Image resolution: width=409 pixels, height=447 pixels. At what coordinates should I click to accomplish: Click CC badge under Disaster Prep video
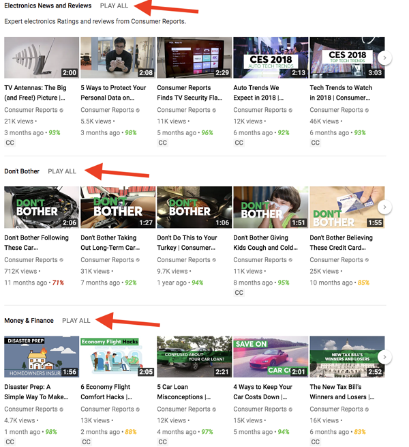(x=10, y=442)
